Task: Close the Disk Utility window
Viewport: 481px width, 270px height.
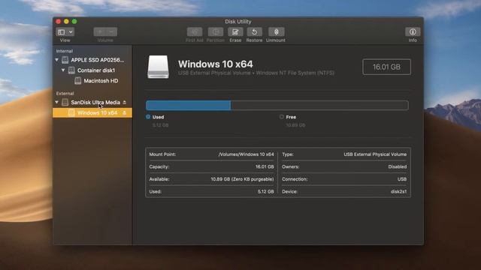Action: pos(59,22)
